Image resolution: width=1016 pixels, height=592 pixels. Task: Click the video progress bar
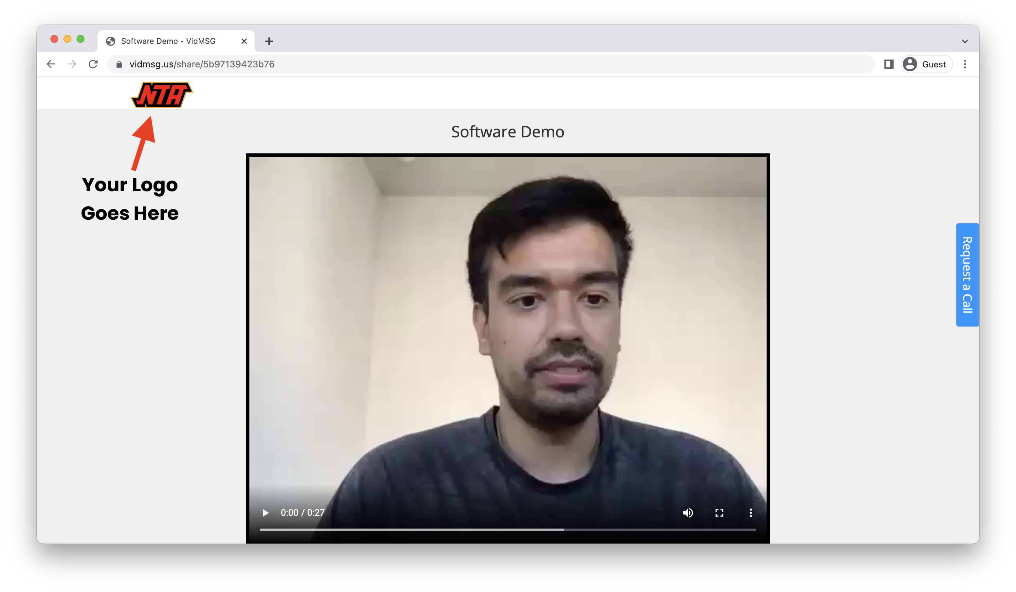[508, 530]
